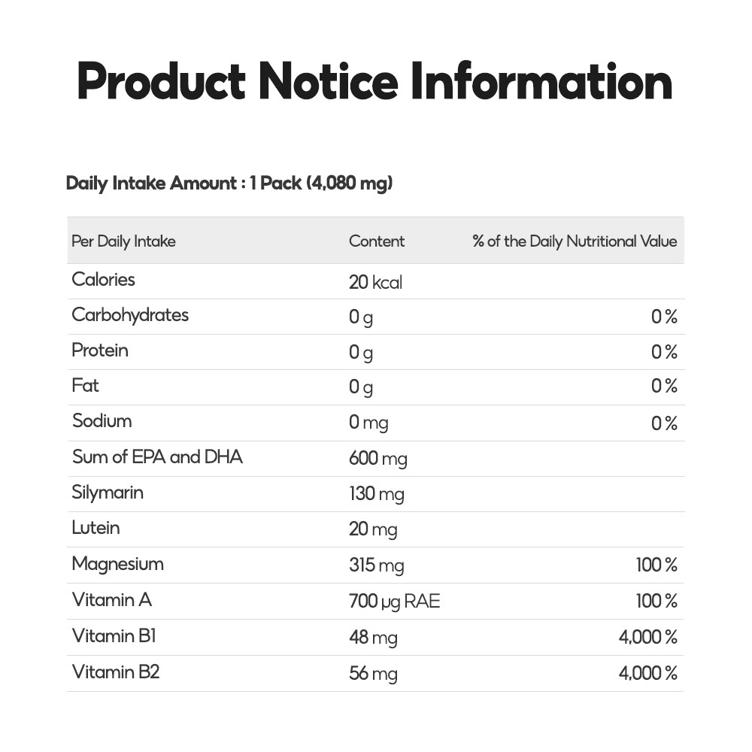Click the 600 mg content value
Screen dimensions: 752x752
pyautogui.click(x=378, y=459)
